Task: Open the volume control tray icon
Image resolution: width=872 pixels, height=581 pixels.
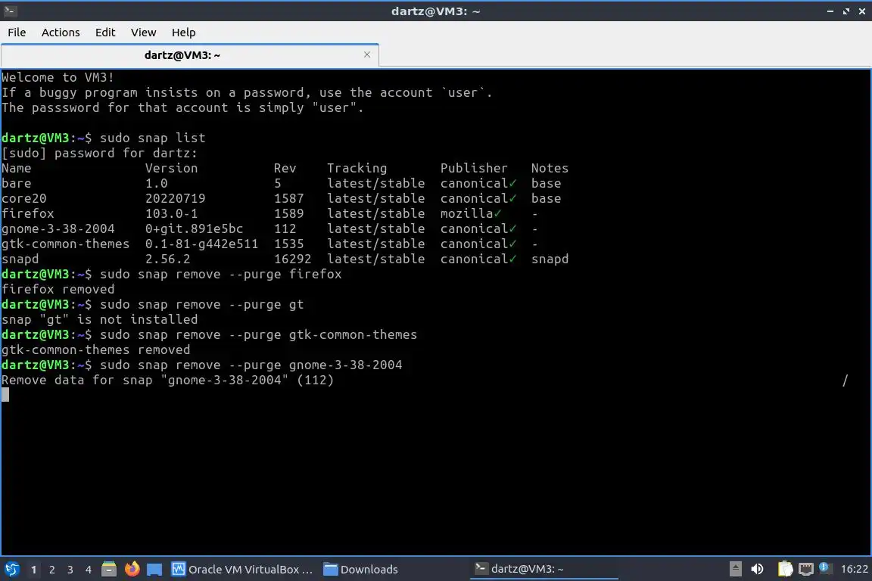Action: click(x=757, y=569)
